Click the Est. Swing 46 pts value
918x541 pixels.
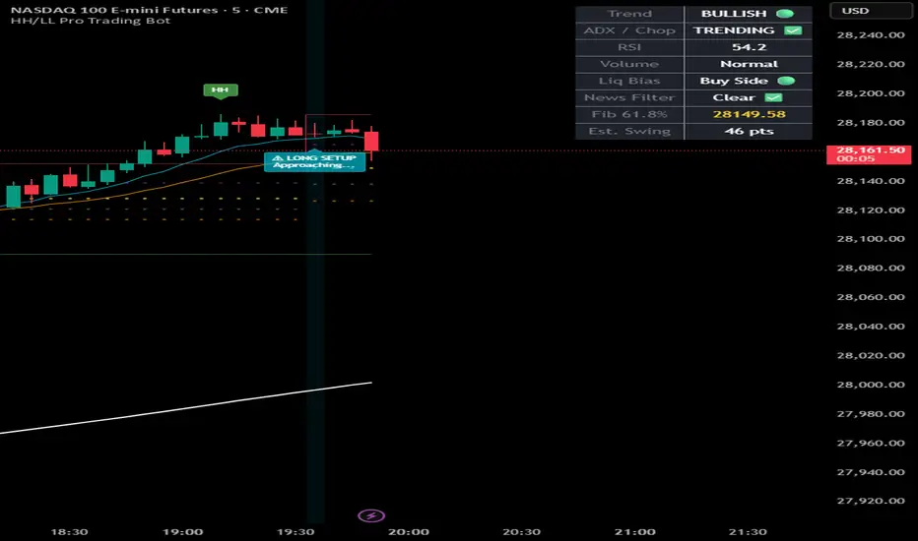[749, 132]
